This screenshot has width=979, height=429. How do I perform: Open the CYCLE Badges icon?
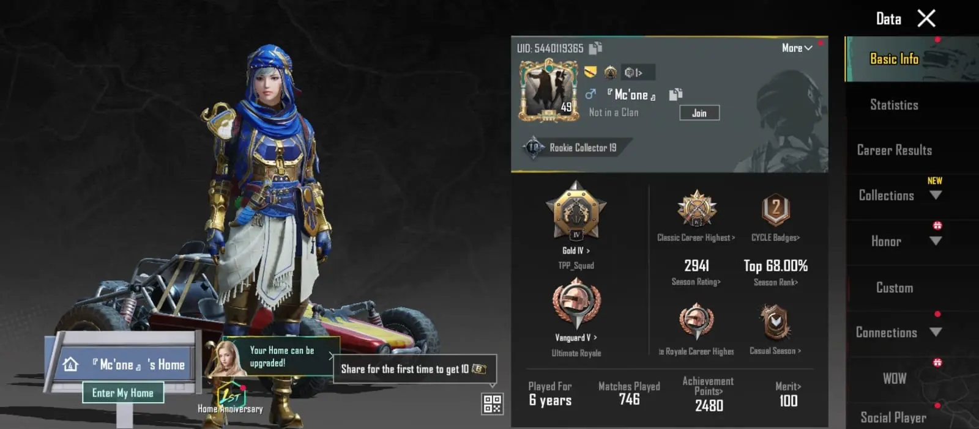coord(775,210)
